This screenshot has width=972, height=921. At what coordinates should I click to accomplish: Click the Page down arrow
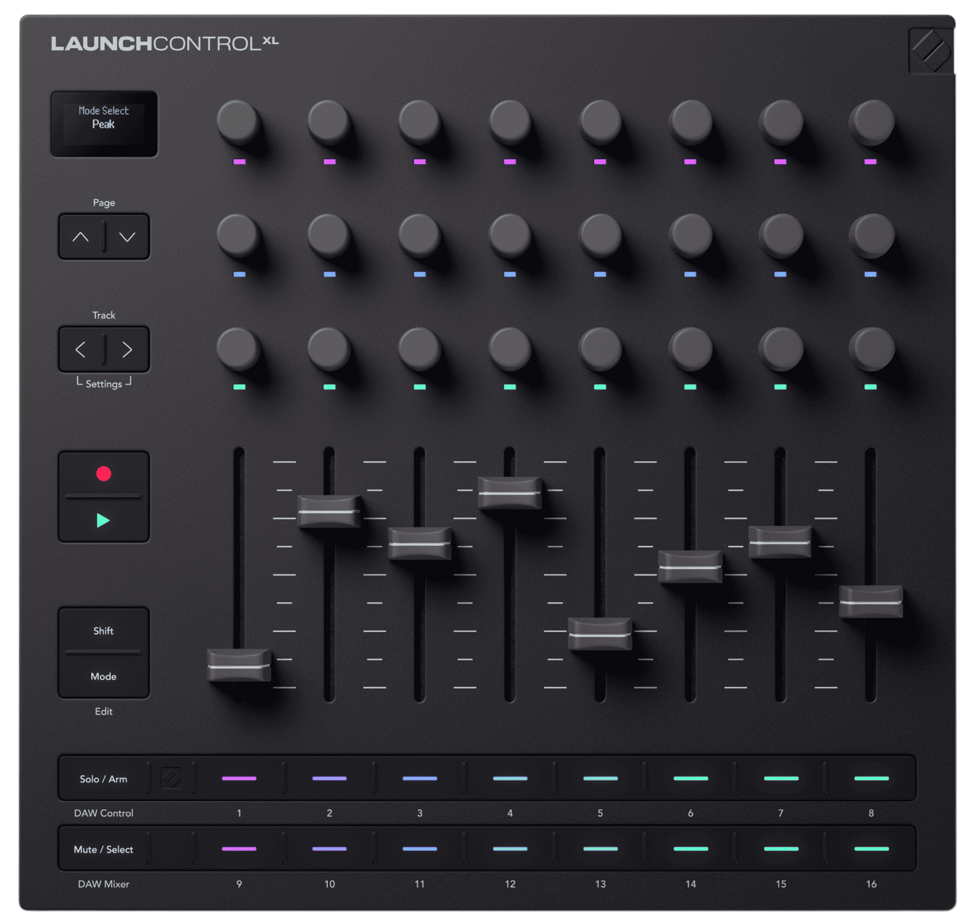point(127,237)
